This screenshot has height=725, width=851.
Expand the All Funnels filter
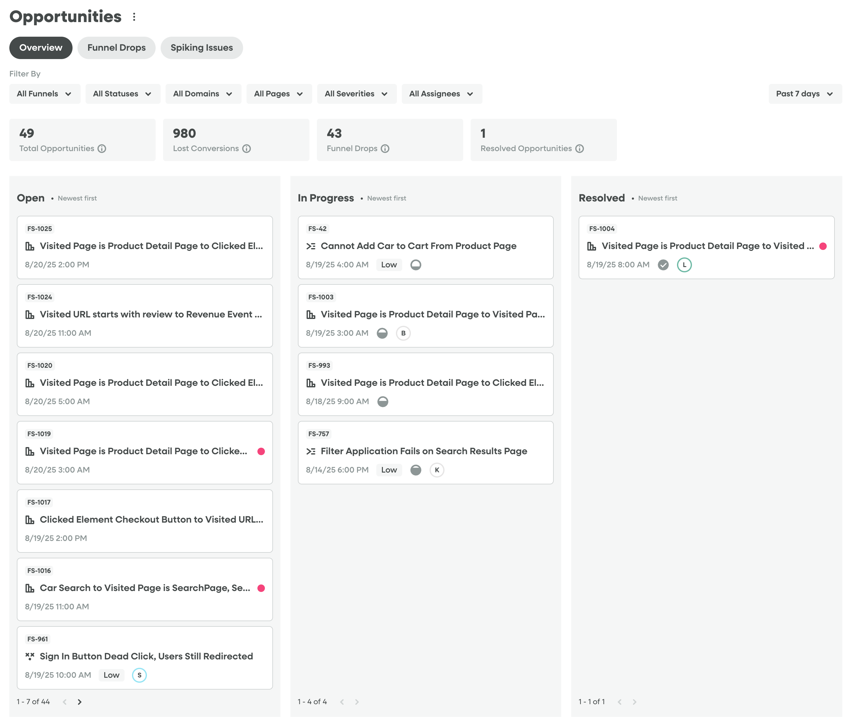tap(45, 94)
